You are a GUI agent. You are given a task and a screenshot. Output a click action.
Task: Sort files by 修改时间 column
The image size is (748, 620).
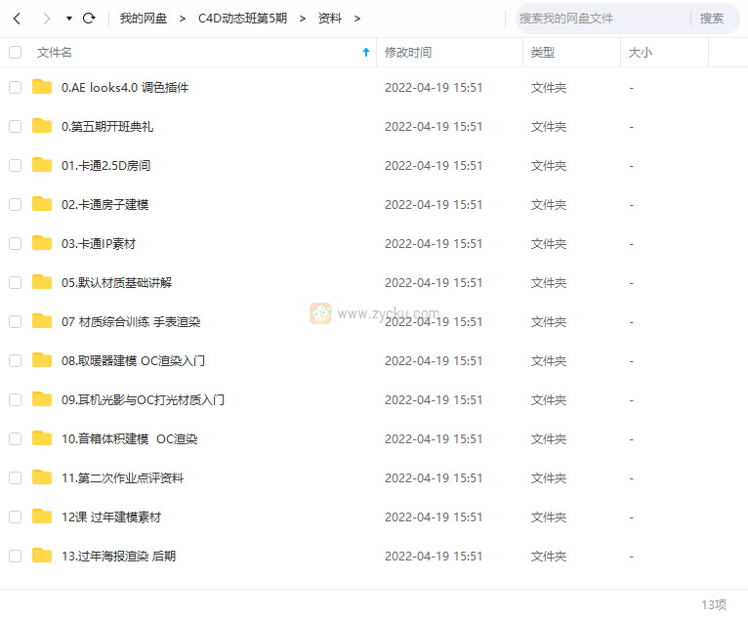[x=408, y=53]
